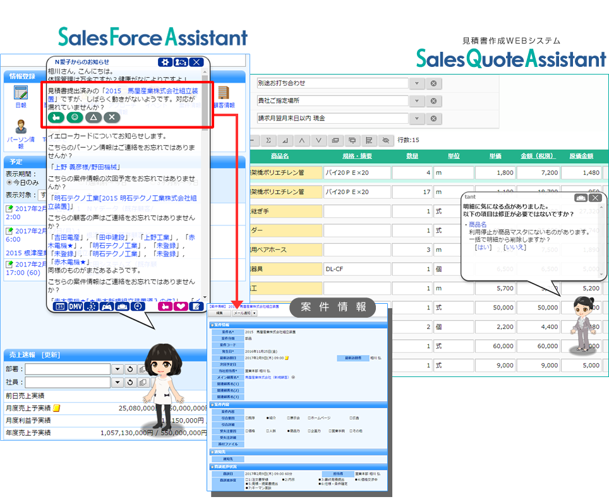Screen dimensions: 609x504
Task: Click scrollbar up arrow in notification balloon
Action: tap(205, 72)
